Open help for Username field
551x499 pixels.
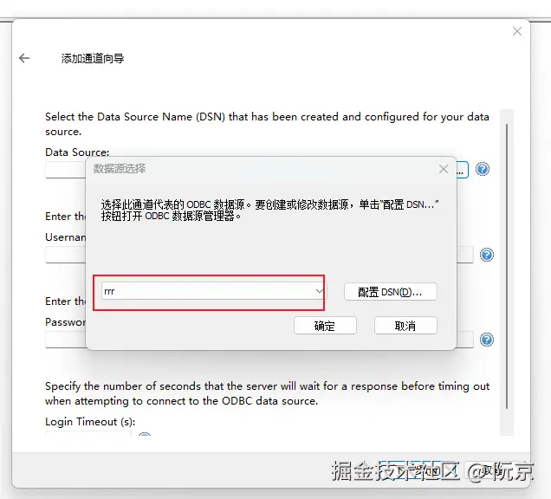[487, 255]
